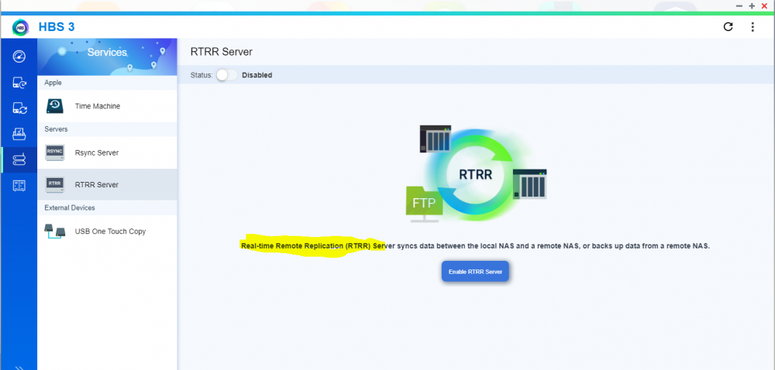Image resolution: width=775 pixels, height=370 pixels.
Task: Minimize the HBS 3 window
Action: 739,5
